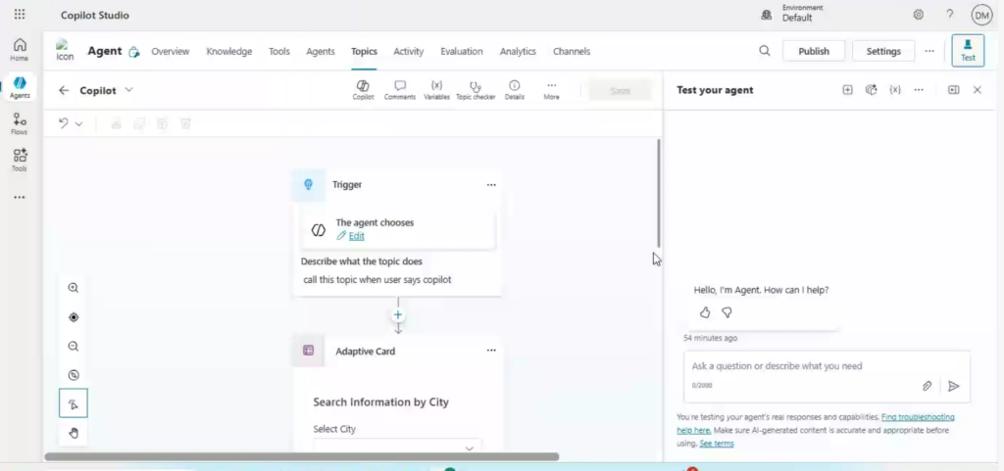Expand the undo history chevron
Image resolution: width=1004 pixels, height=471 pixels.
click(78, 124)
